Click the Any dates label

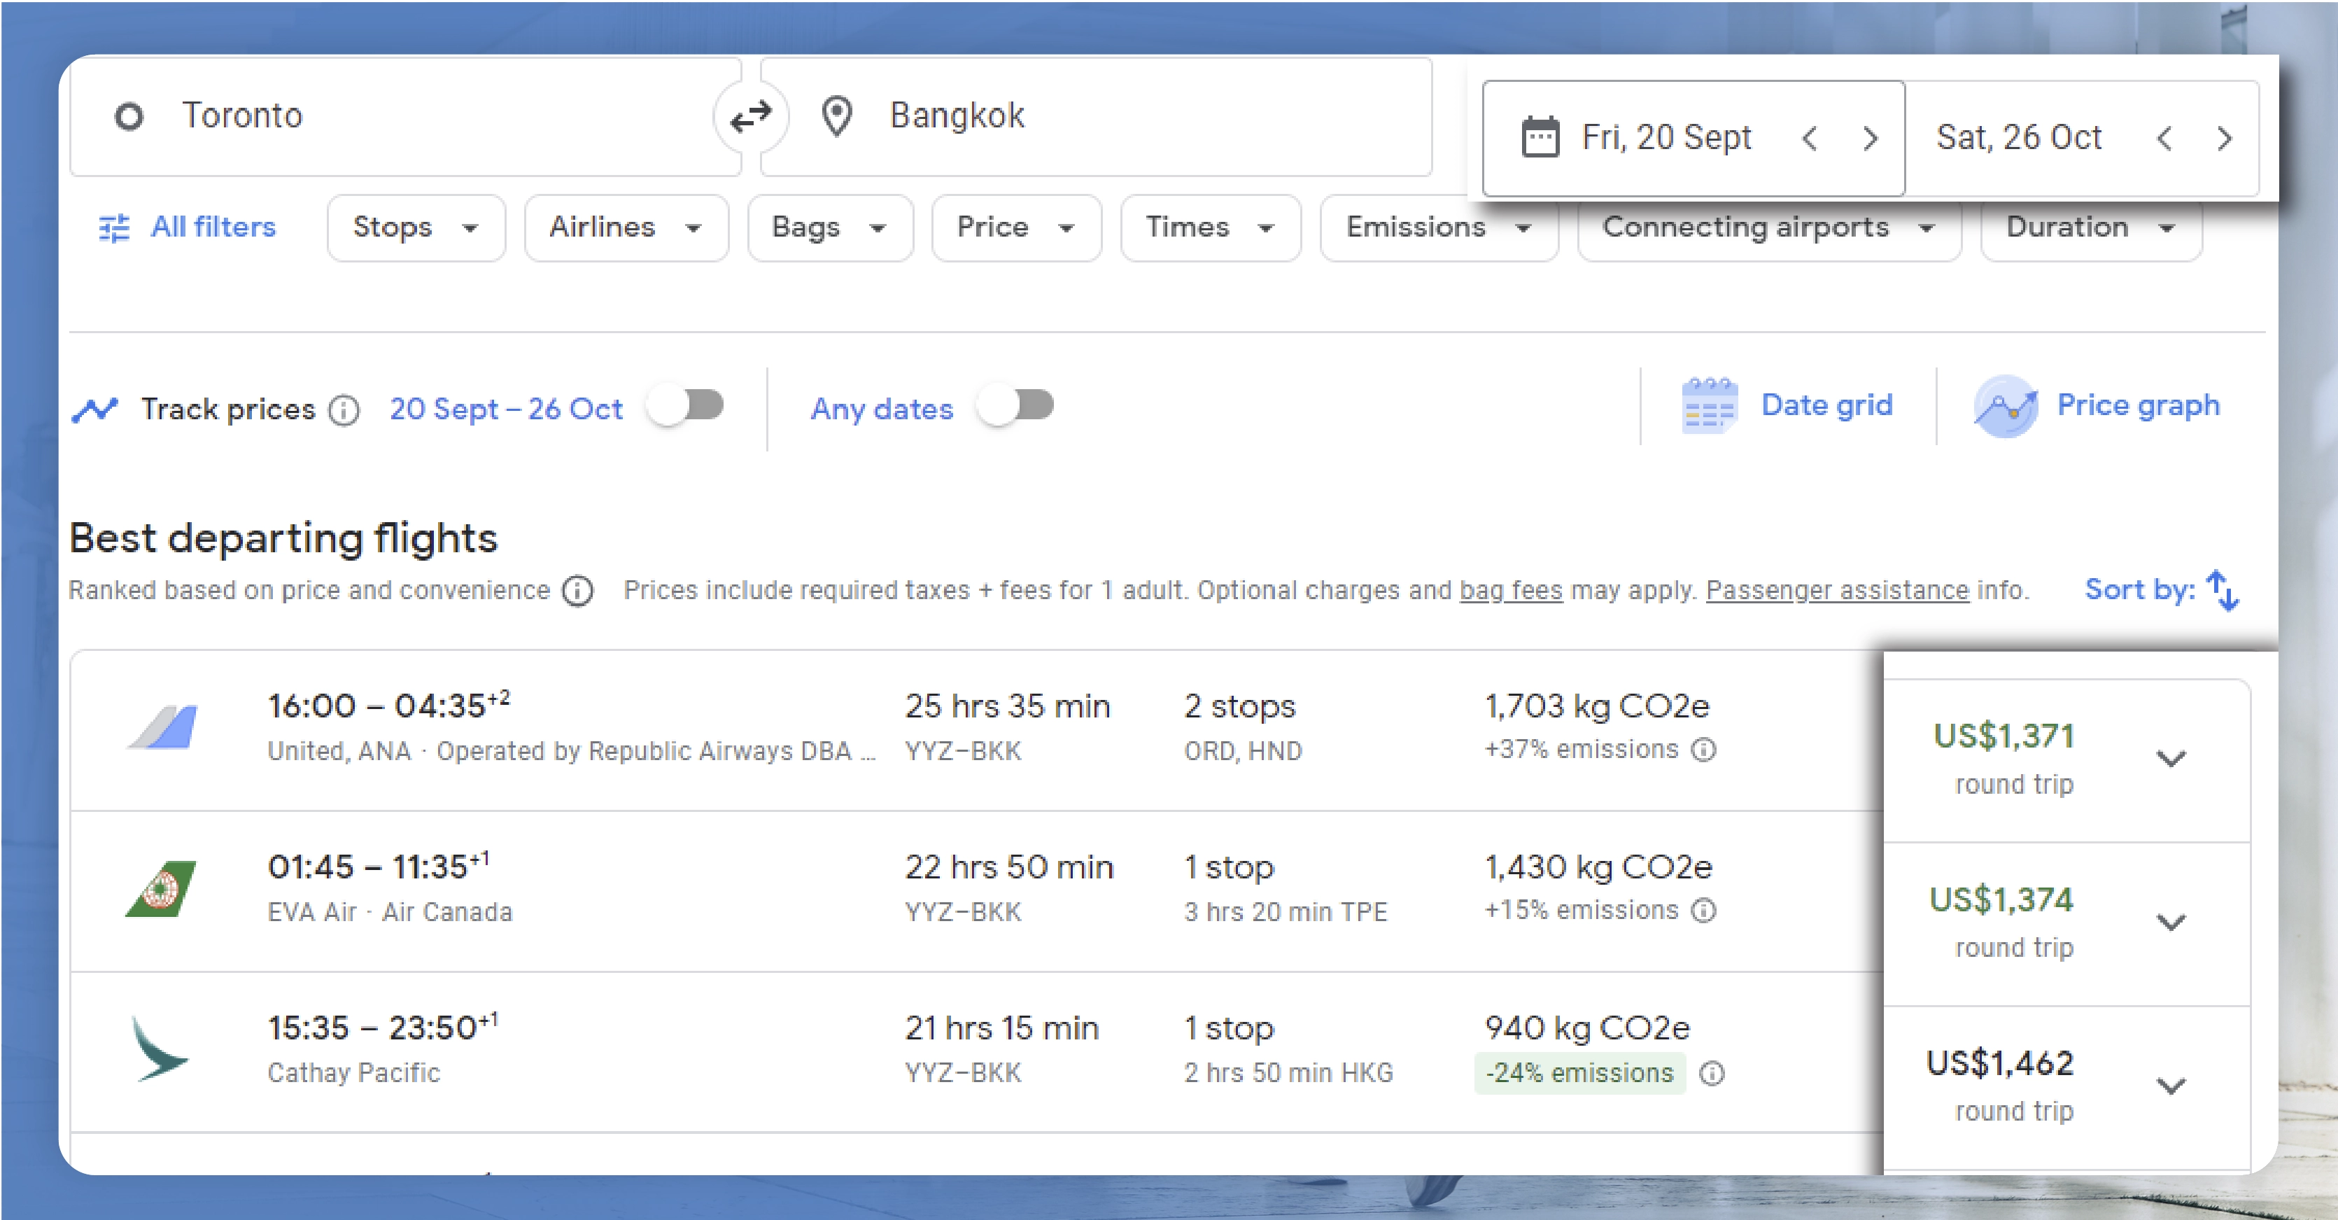(x=881, y=409)
